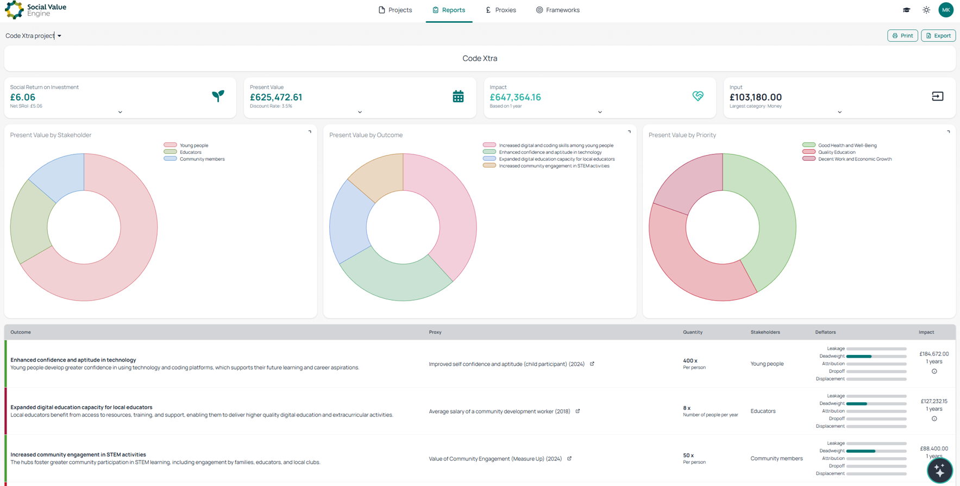This screenshot has width=960, height=486.
Task: Go to the Projects tab
Action: point(395,10)
